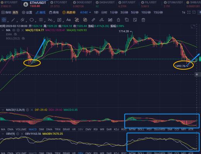
Task: Switch to the DOGE/USDT tab
Action: (x=82, y=4)
